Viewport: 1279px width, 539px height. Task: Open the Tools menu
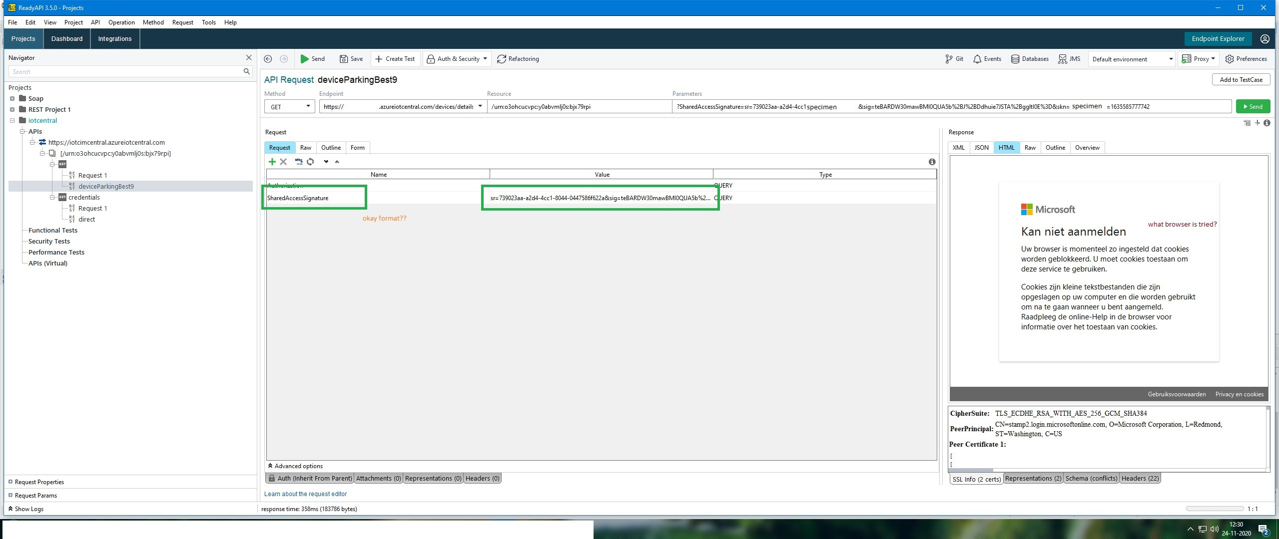[x=208, y=22]
